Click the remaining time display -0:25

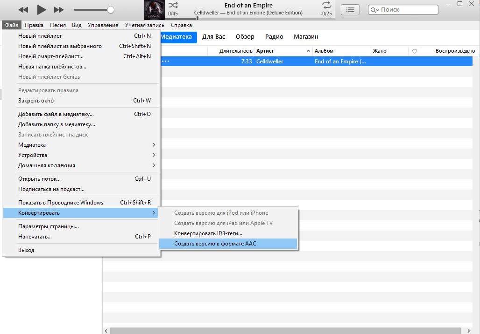coord(326,14)
